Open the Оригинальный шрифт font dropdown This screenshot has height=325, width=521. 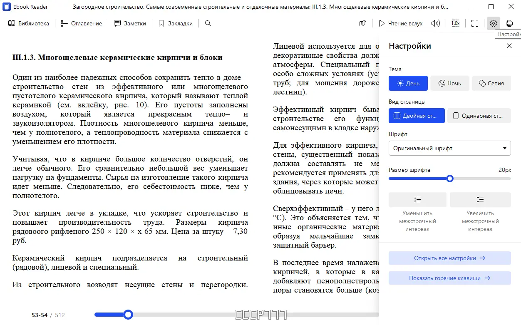449,148
